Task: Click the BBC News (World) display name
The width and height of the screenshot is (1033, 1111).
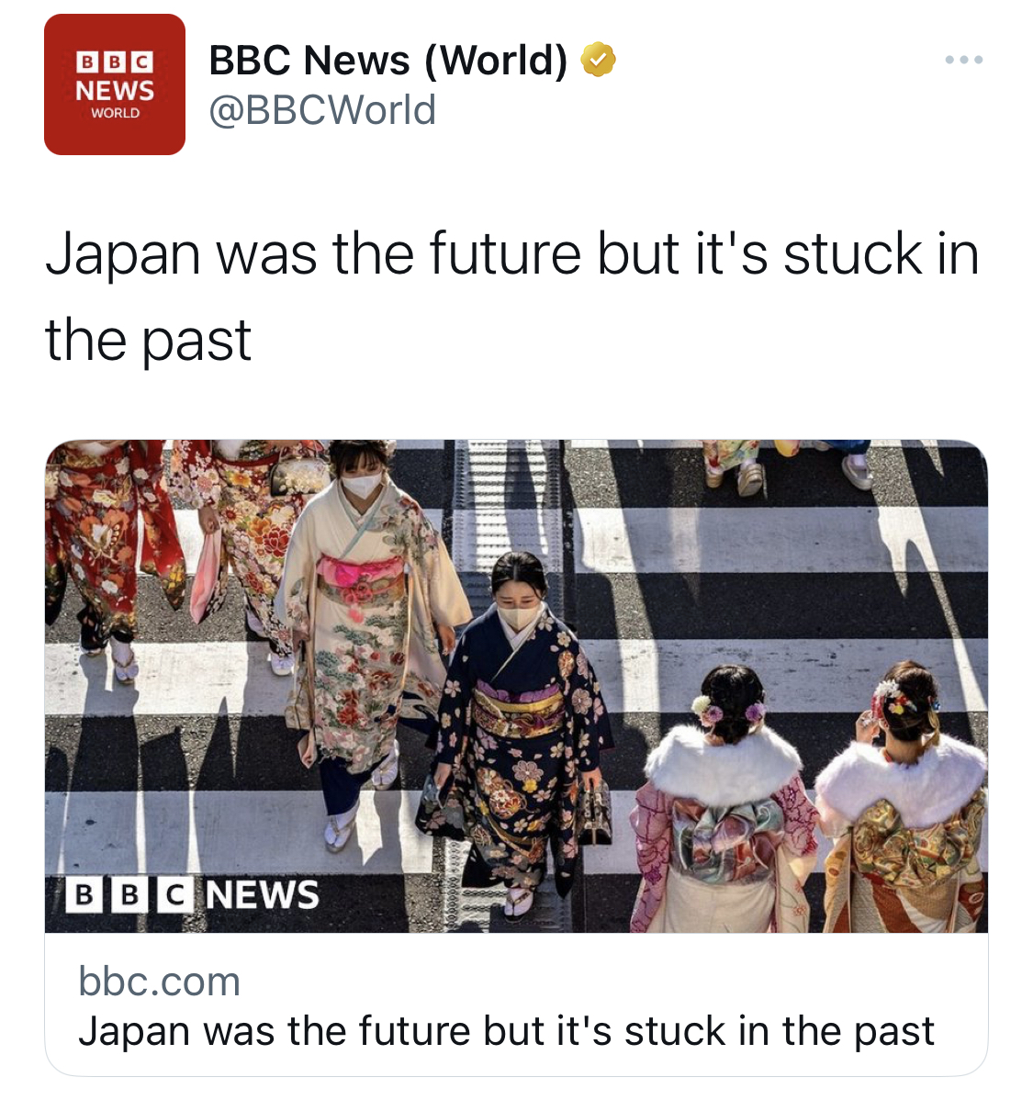Action: (x=388, y=61)
